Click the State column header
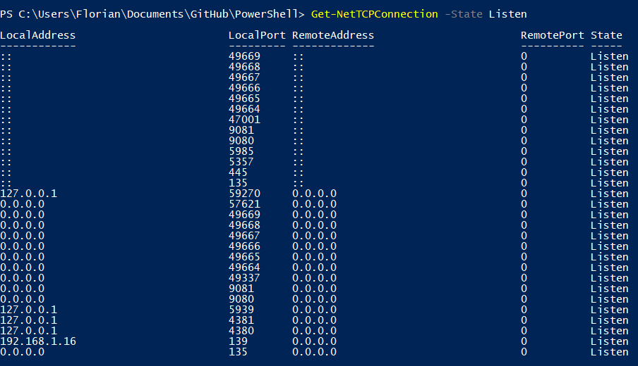This screenshot has height=366, width=638. 606,35
